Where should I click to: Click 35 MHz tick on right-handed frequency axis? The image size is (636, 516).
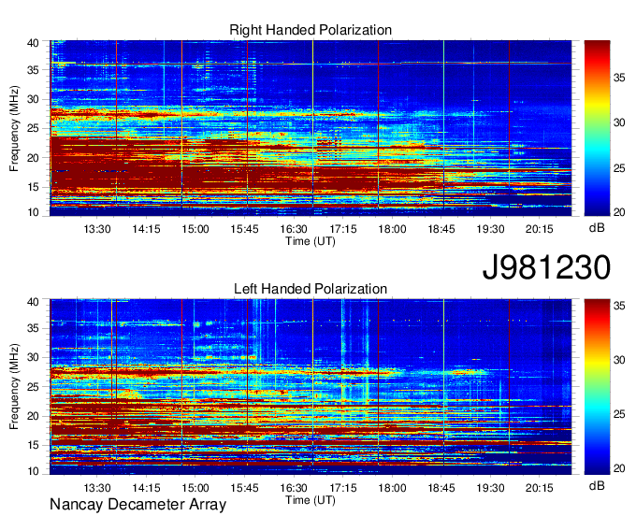click(x=33, y=70)
